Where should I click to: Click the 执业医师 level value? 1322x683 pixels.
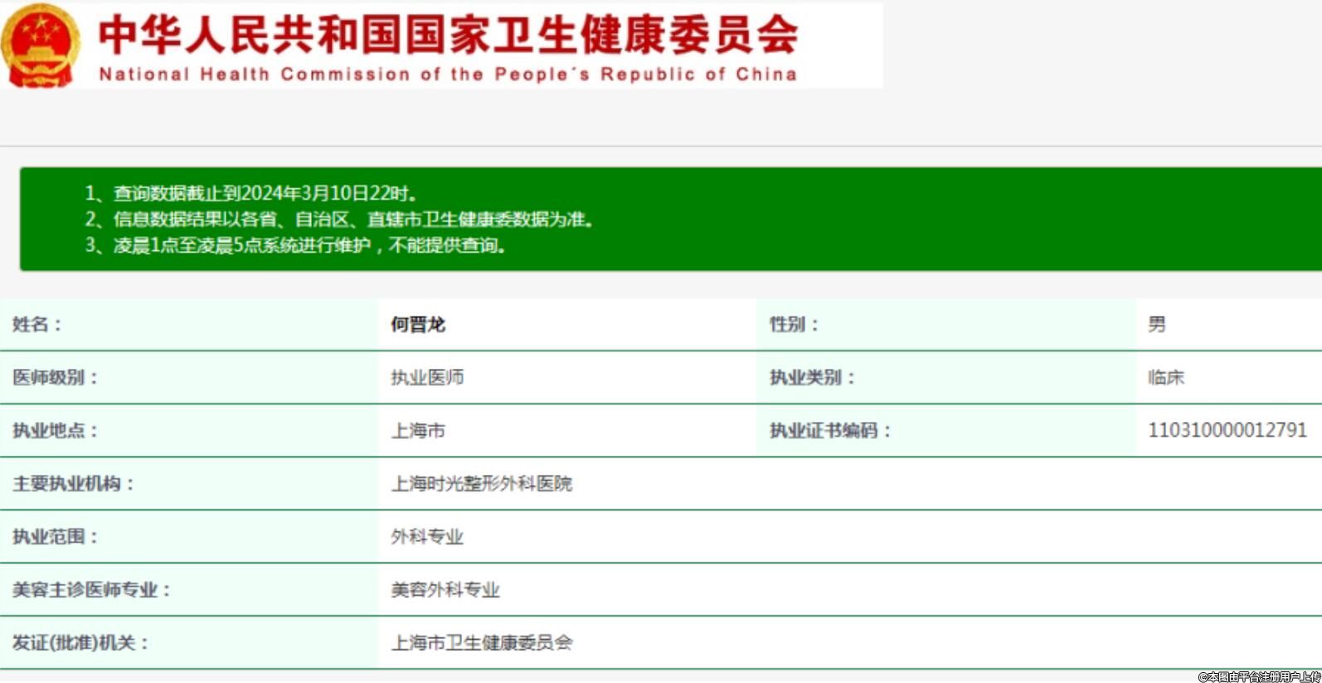click(x=427, y=377)
